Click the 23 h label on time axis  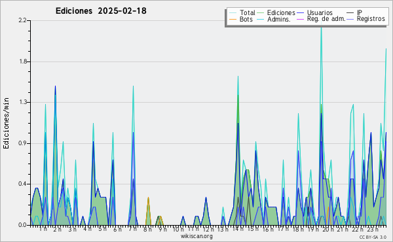(373, 229)
